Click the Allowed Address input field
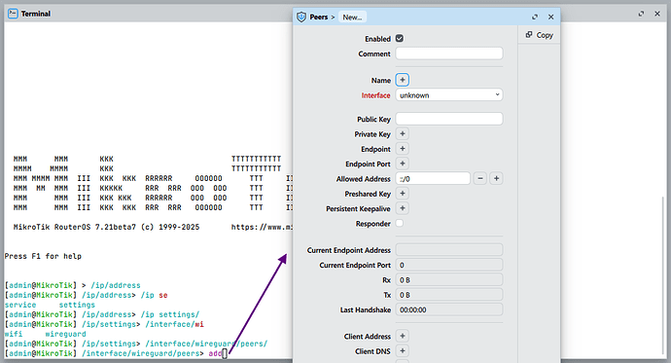Viewport: 671px width, 363px height. 433,178
